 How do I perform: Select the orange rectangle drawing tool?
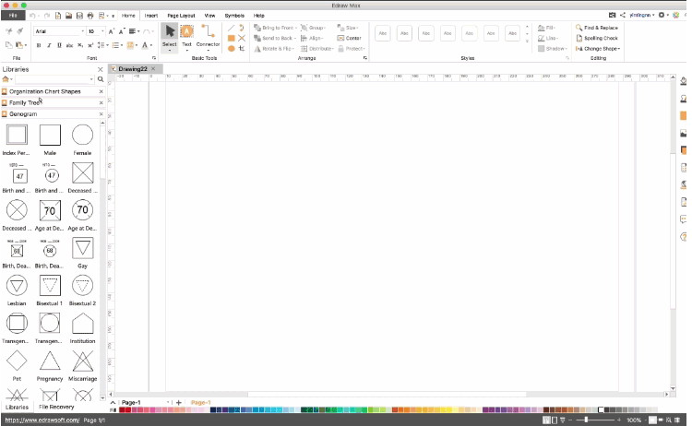pos(231,39)
